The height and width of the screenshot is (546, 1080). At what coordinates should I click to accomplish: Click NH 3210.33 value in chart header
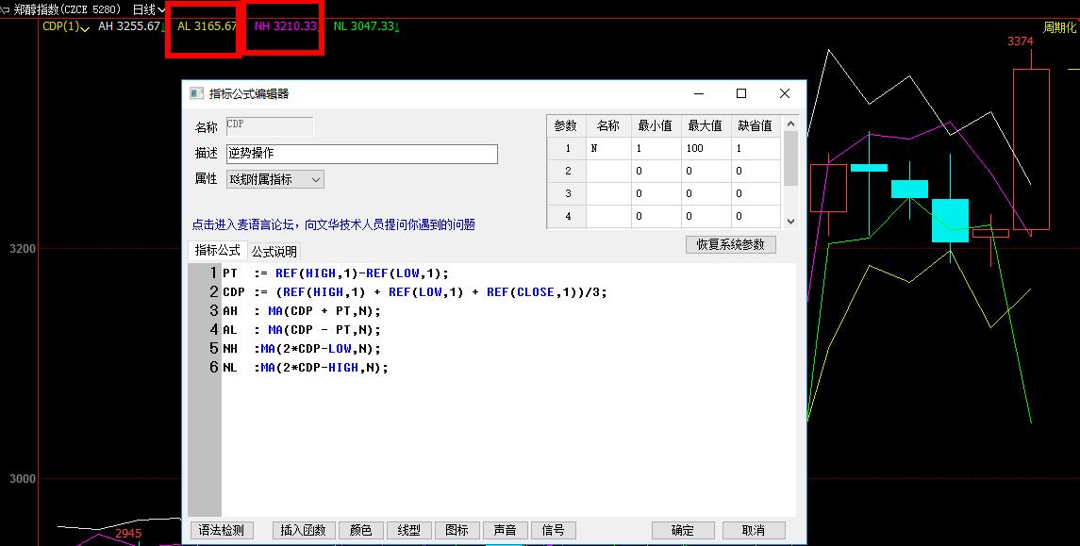(x=286, y=26)
